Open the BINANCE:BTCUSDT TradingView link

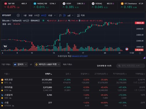pos(80,56)
